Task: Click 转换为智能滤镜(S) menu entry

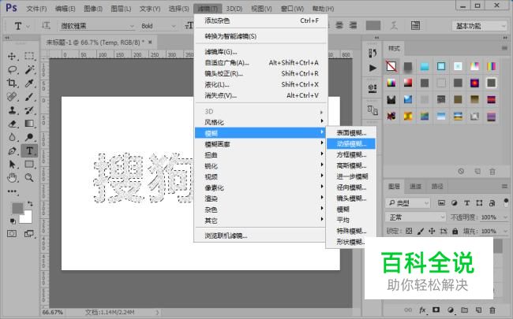Action: pyautogui.click(x=260, y=36)
